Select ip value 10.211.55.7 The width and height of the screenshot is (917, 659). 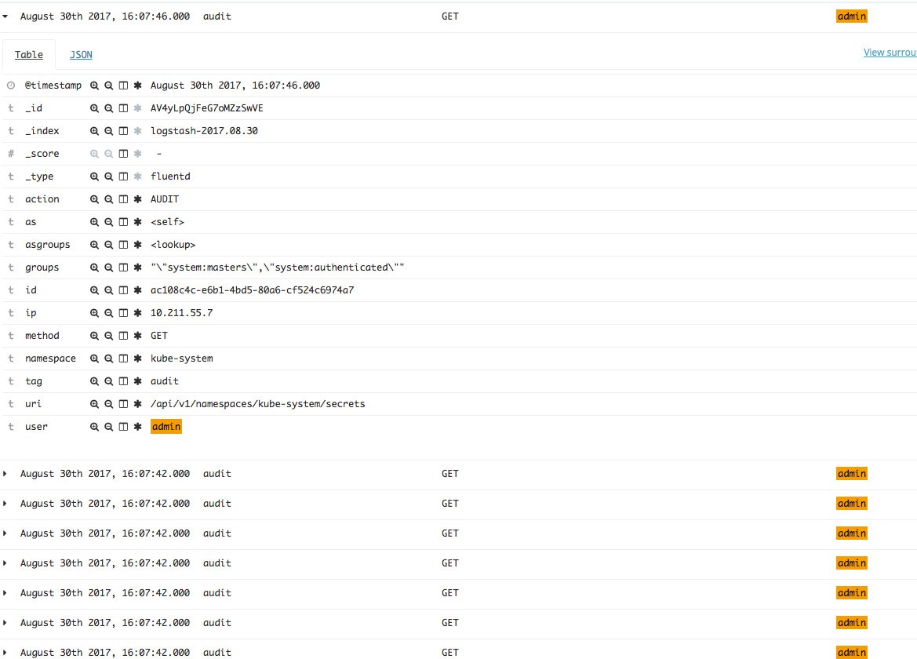click(x=181, y=313)
